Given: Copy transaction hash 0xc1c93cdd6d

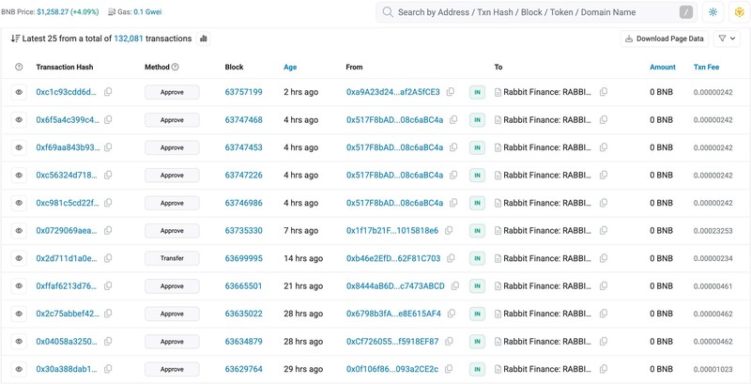Looking at the screenshot, I should [x=109, y=92].
